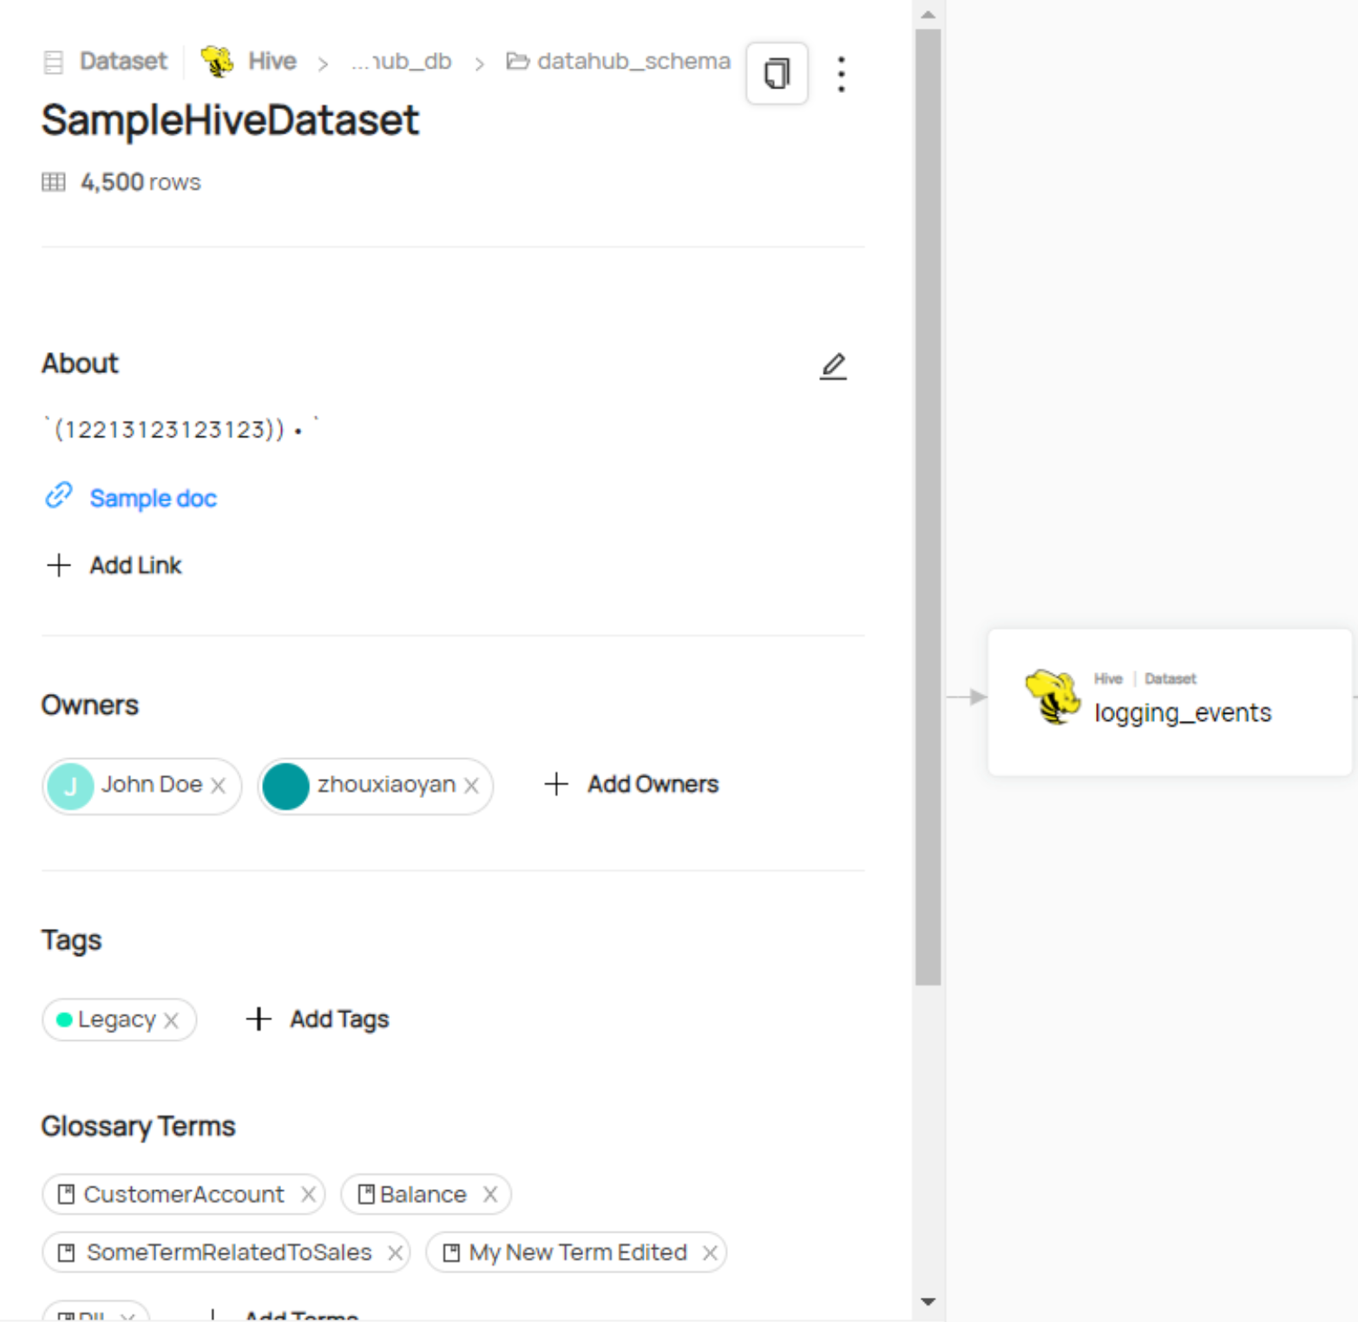Expand the truncated hub_db breadcrumb

pyautogui.click(x=402, y=62)
